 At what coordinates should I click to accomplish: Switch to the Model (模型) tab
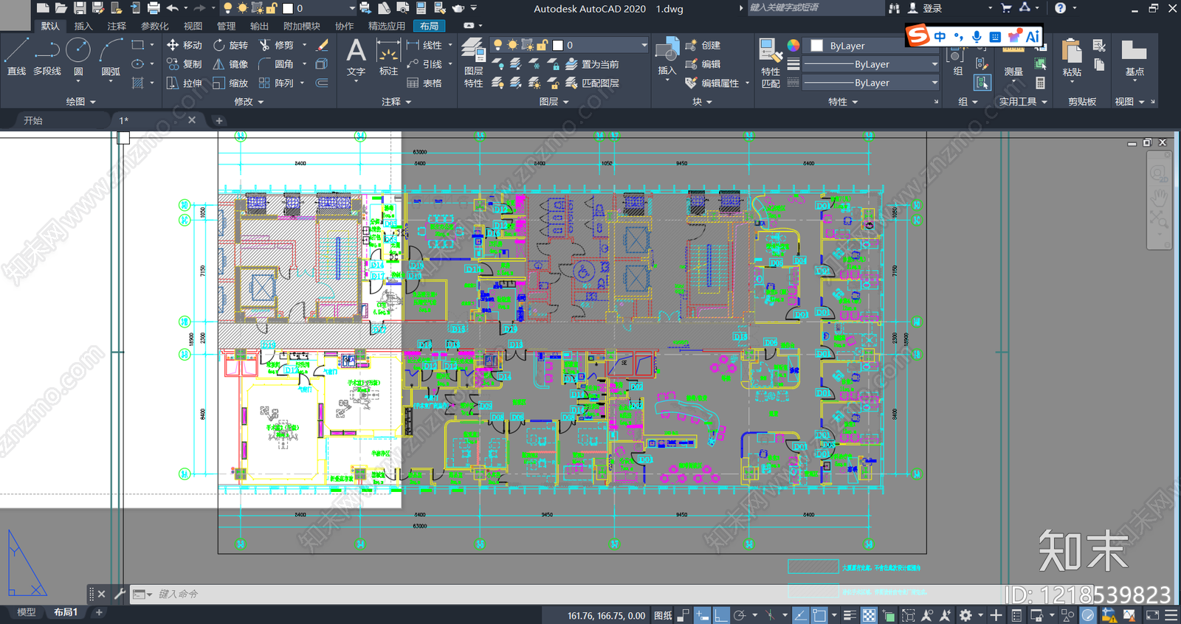(26, 612)
